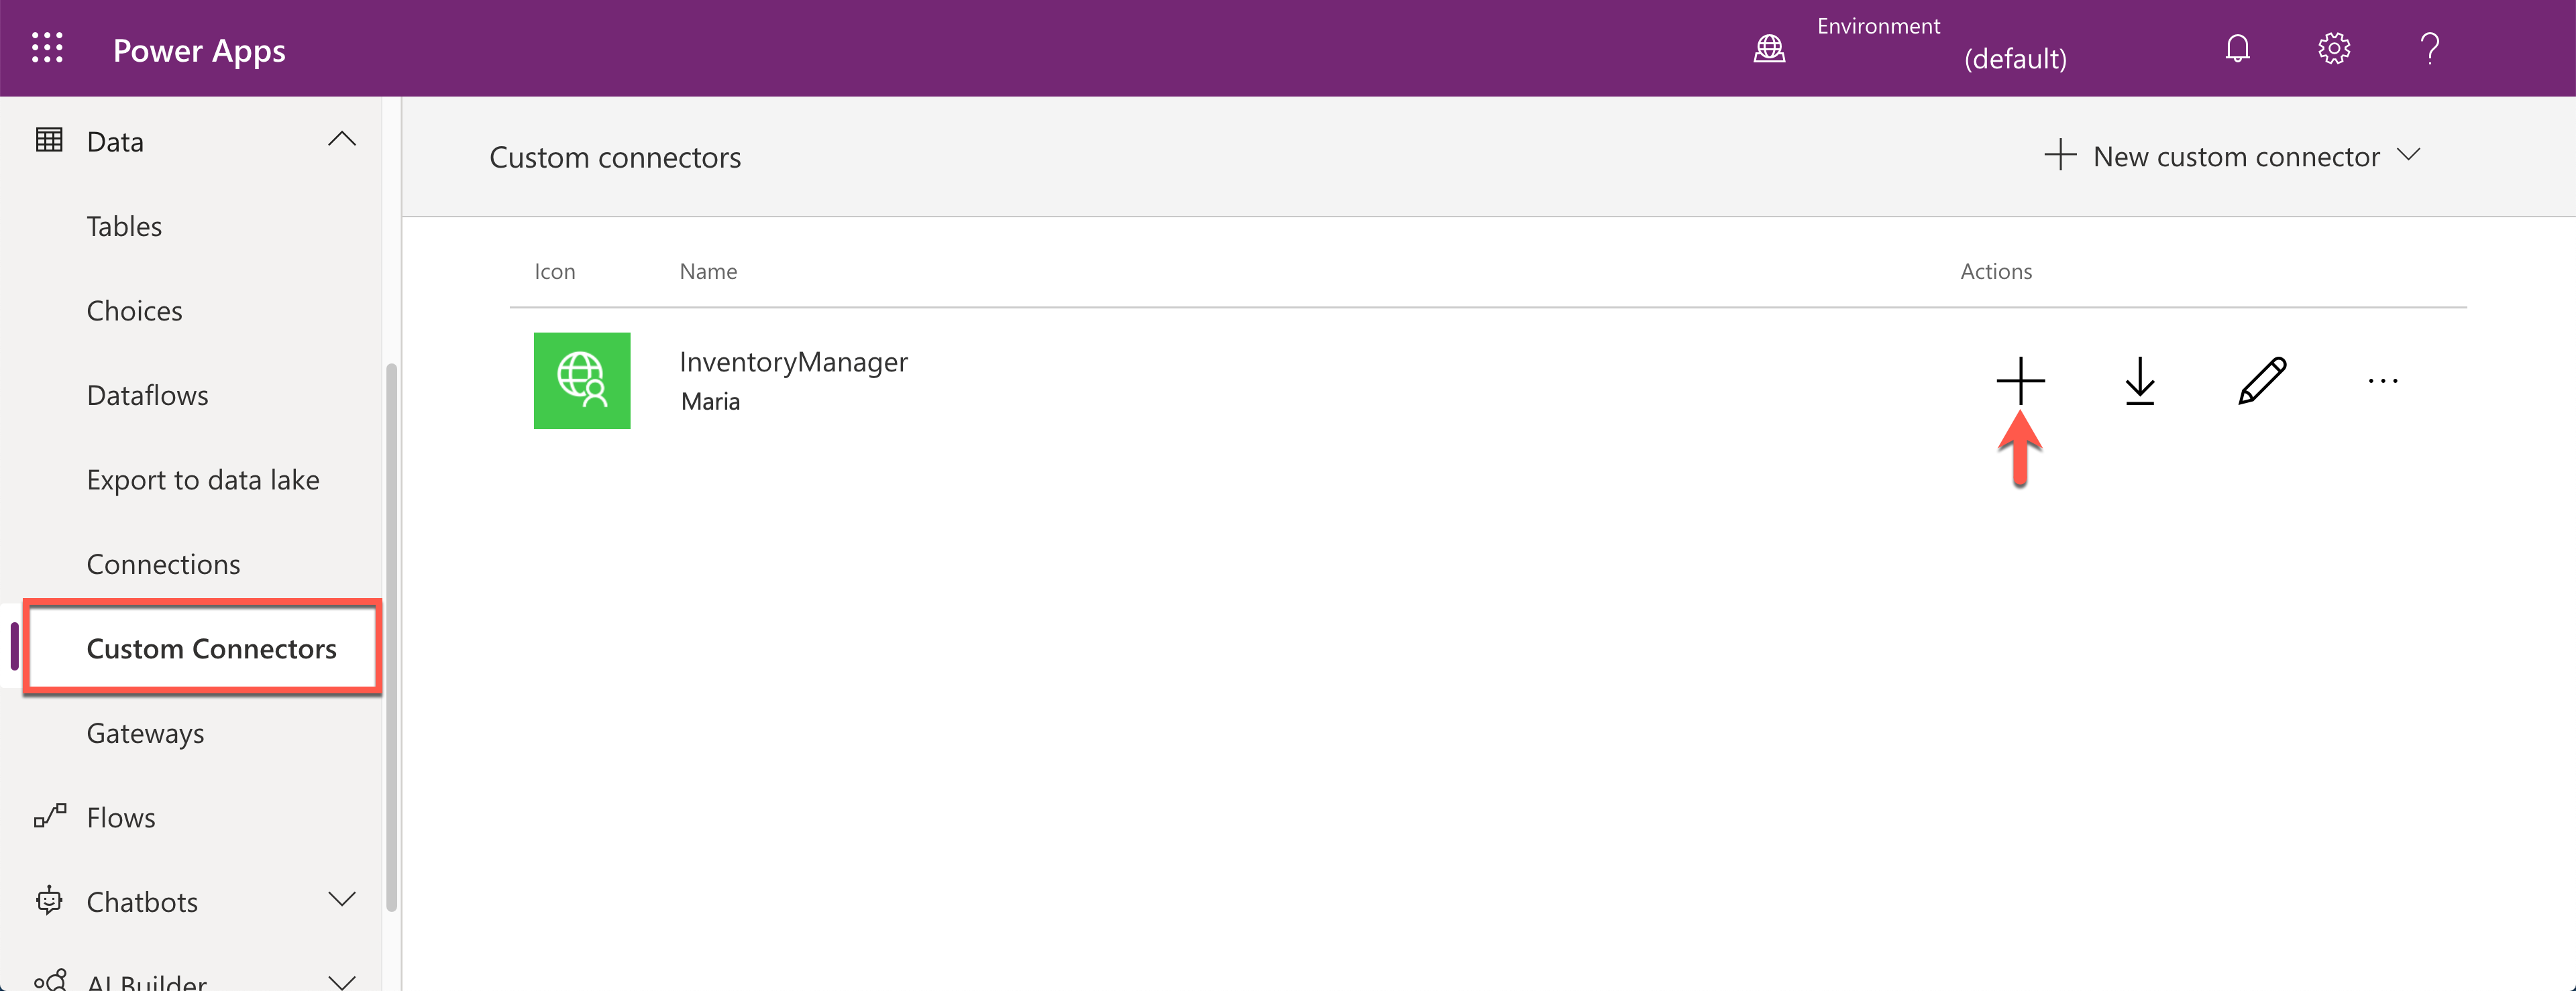Open the app launcher waffle icon
Viewport: 2576px width, 991px height.
47,48
